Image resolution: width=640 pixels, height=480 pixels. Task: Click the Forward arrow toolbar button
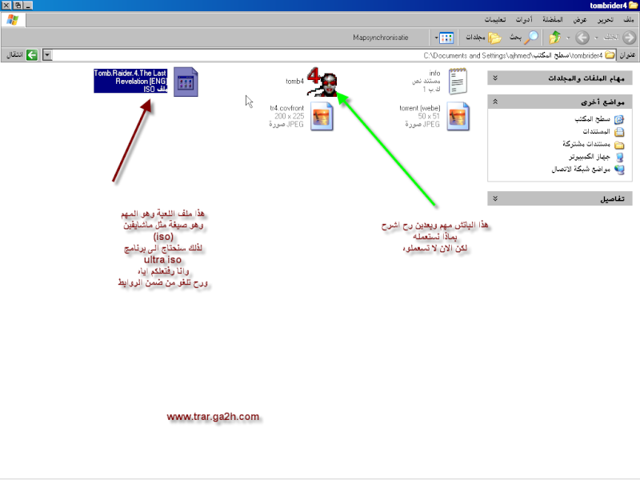[x=582, y=38]
